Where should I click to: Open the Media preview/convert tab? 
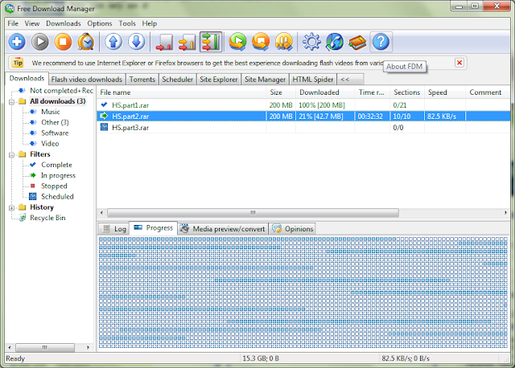pos(223,229)
